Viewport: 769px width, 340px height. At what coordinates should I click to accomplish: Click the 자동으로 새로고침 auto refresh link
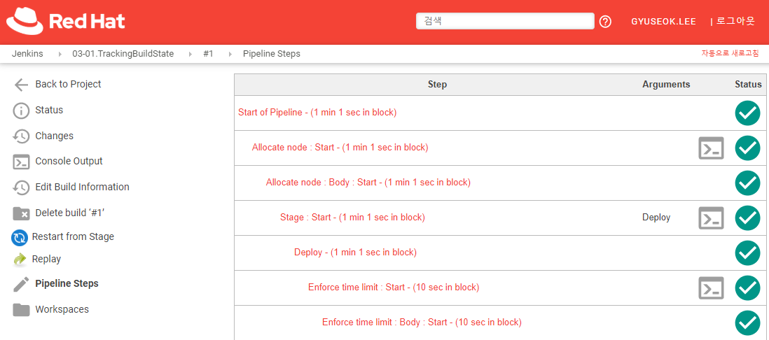coord(730,54)
